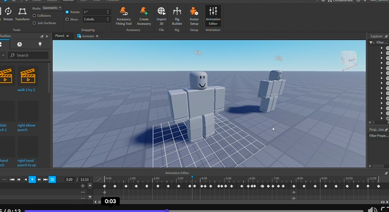389x212 pixels.
Task: Open the curve editor view
Action: pos(98,179)
